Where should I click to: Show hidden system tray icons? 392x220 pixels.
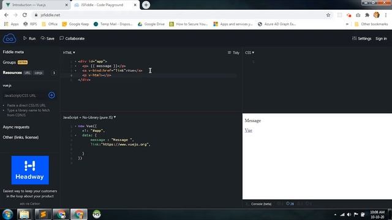point(335,215)
